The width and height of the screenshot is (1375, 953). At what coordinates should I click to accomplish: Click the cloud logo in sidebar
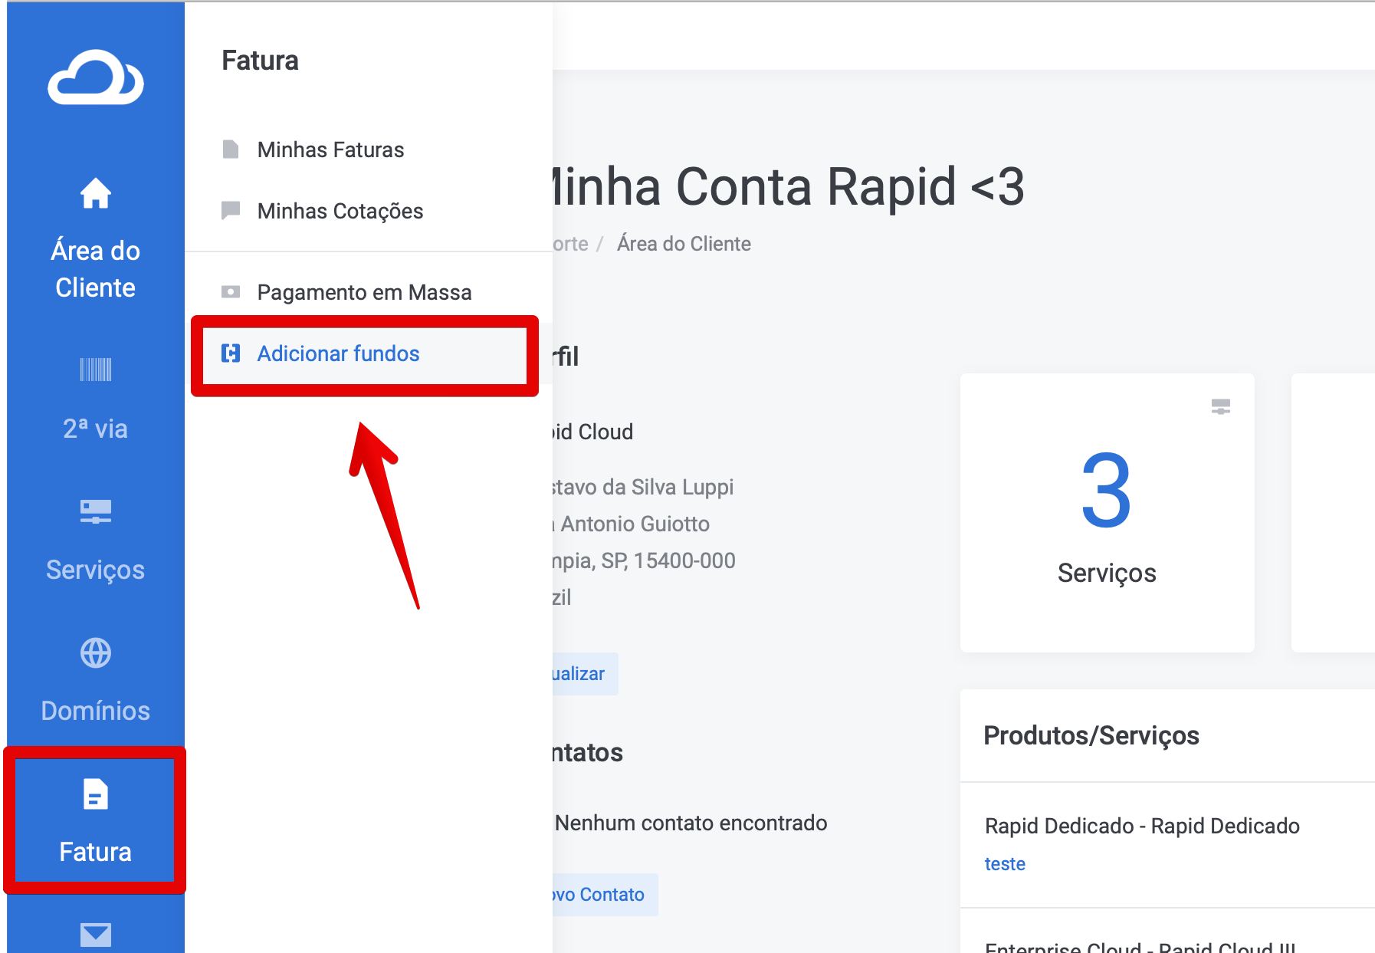point(96,77)
